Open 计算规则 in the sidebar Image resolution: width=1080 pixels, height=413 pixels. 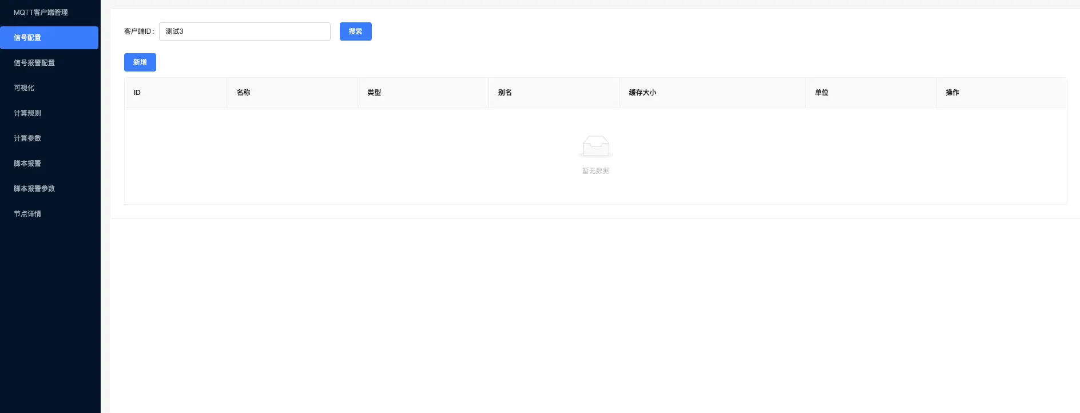49,113
